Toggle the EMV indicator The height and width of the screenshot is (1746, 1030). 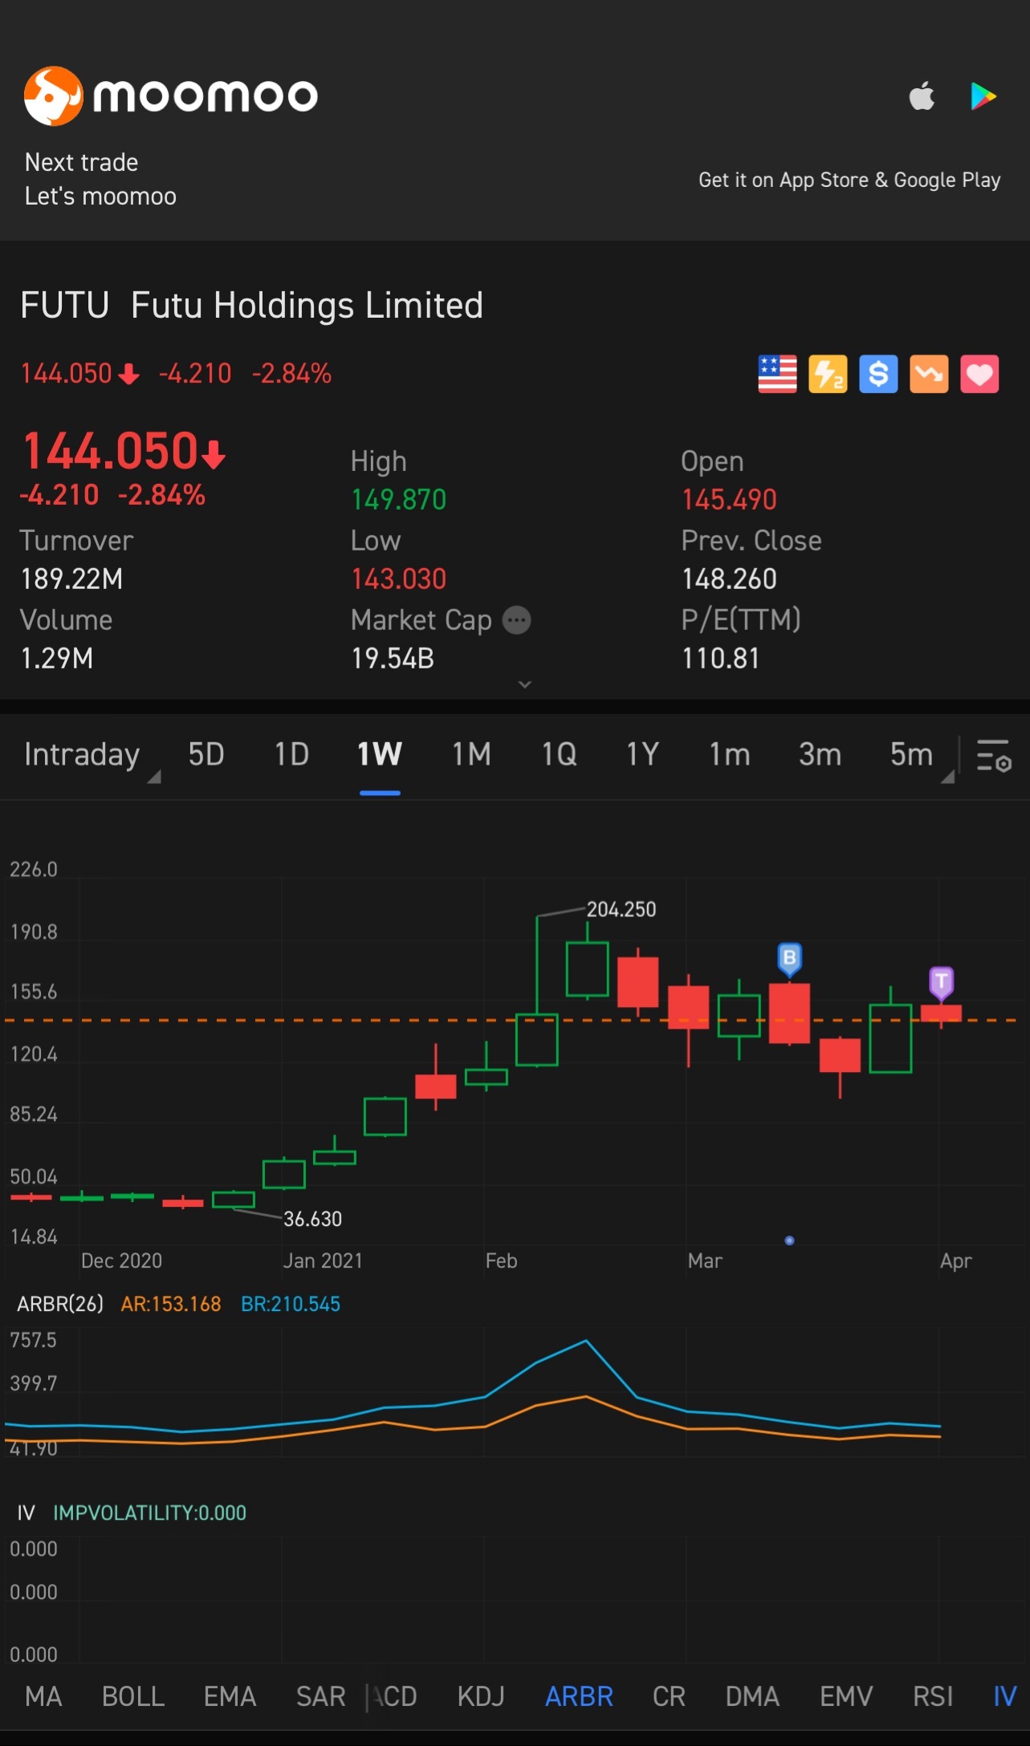[846, 1697]
